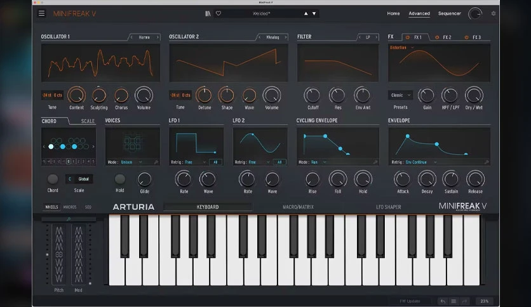Switch to the Home view
The height and width of the screenshot is (307, 531).
pyautogui.click(x=393, y=13)
